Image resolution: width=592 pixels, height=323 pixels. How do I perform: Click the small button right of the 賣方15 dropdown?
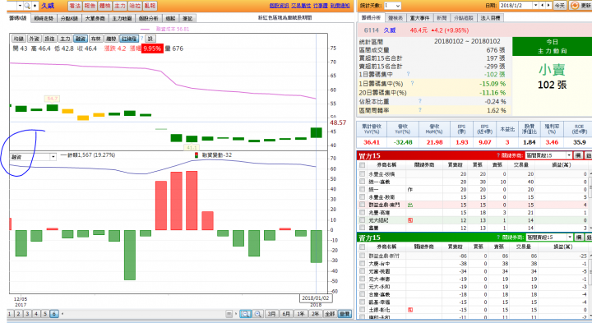[x=579, y=238]
